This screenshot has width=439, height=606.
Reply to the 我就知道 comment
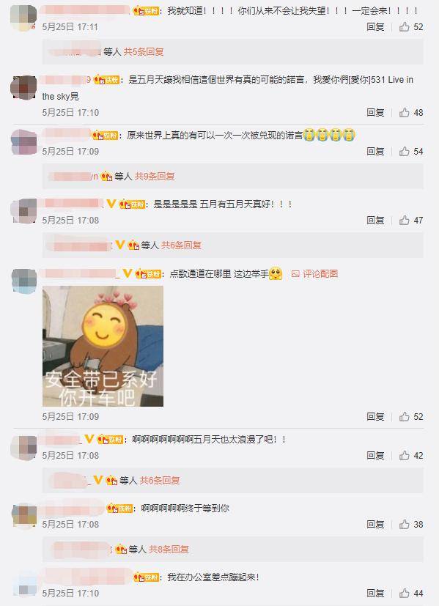(x=375, y=26)
